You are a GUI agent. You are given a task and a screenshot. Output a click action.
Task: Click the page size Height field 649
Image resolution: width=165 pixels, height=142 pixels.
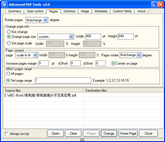click(126, 36)
